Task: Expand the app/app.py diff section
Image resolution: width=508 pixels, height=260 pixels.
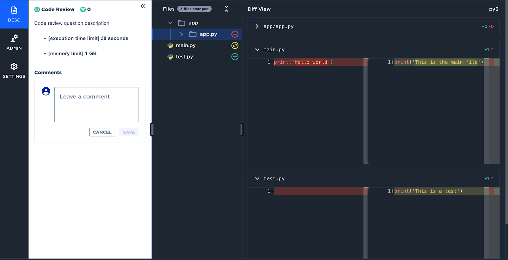Action: pyautogui.click(x=257, y=27)
